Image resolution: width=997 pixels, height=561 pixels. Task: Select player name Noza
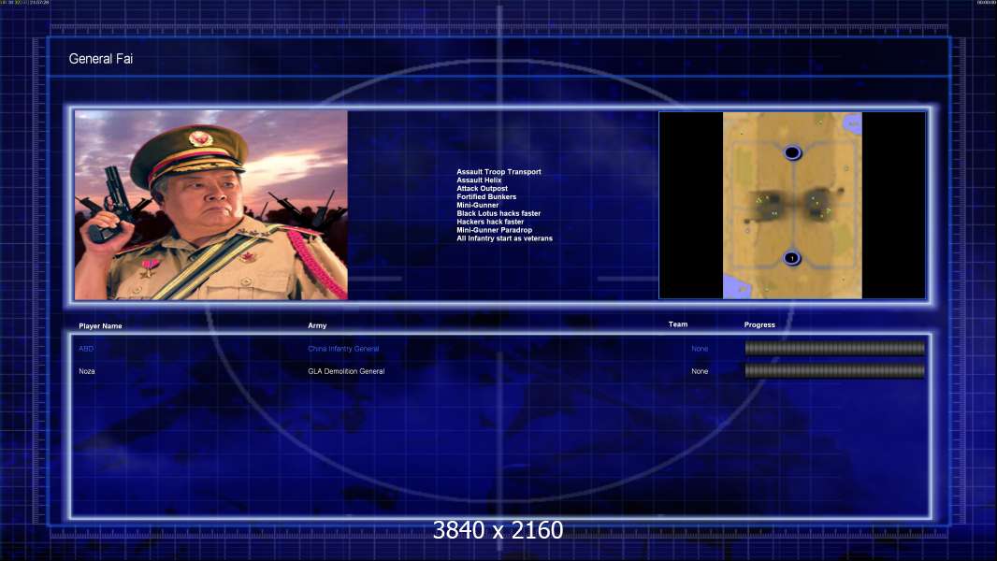coord(87,371)
